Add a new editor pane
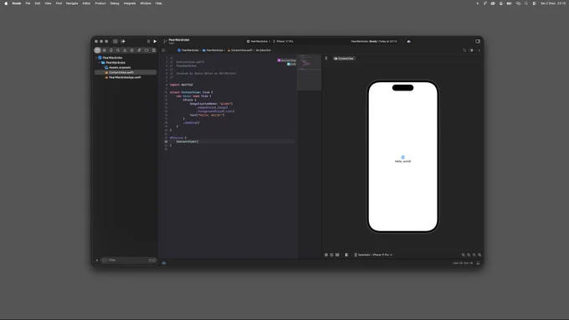Screen dimensions: 569x320 (x=479, y=50)
